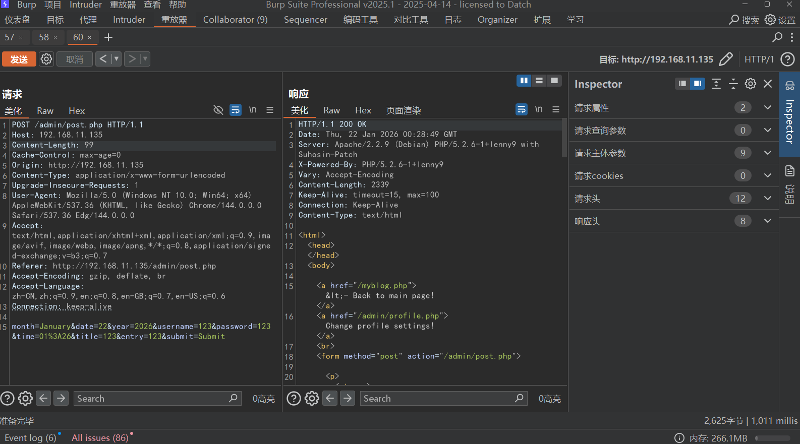Close the Inspector panel
This screenshot has width=800, height=444.
[x=768, y=84]
